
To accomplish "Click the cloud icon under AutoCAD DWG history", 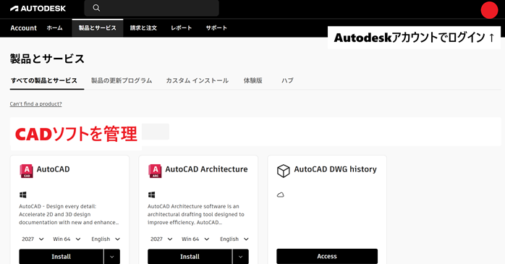I will click(x=281, y=195).
